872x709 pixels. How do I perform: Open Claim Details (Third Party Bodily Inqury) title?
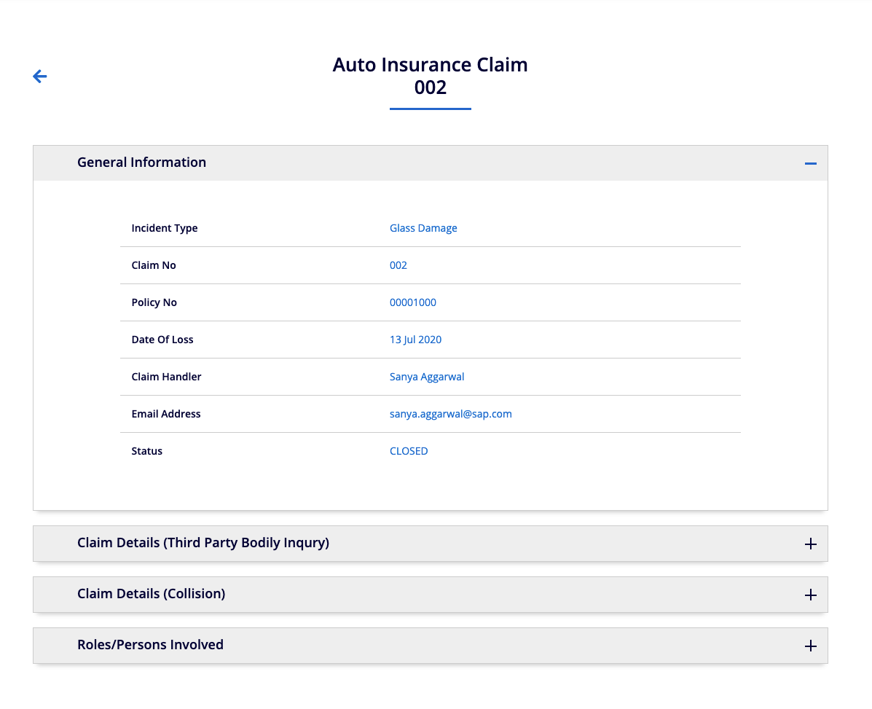point(203,543)
